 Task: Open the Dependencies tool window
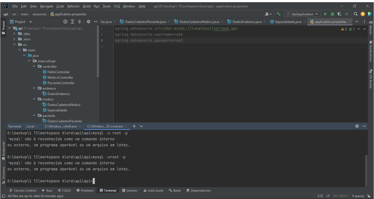pyautogui.click(x=198, y=190)
